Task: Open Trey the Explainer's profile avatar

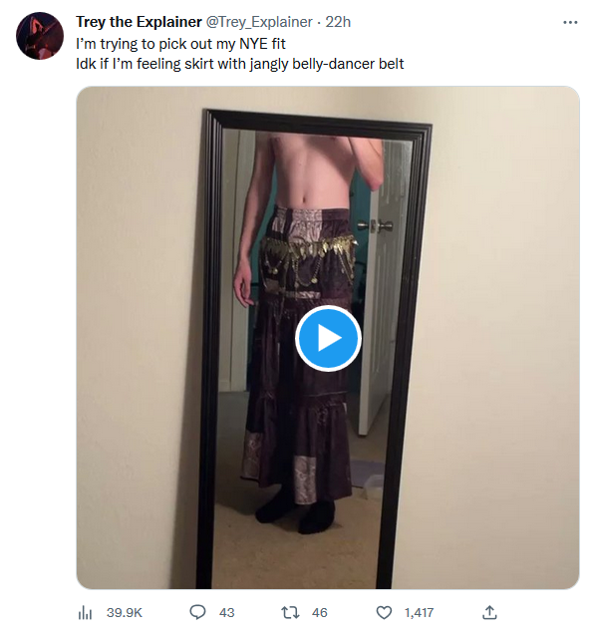Action: (40, 36)
